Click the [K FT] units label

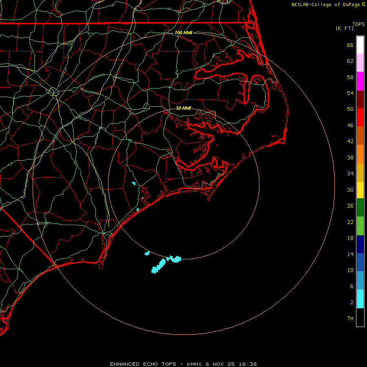coord(345,28)
